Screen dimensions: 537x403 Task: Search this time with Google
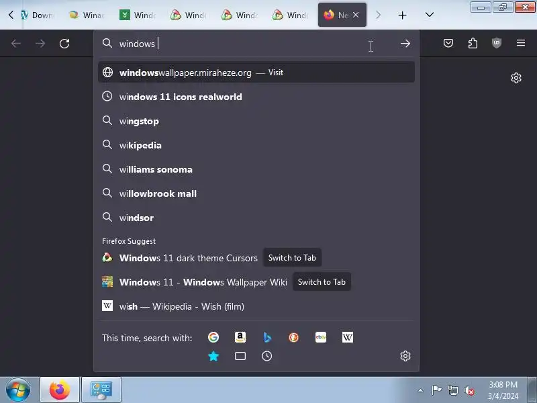[213, 338]
